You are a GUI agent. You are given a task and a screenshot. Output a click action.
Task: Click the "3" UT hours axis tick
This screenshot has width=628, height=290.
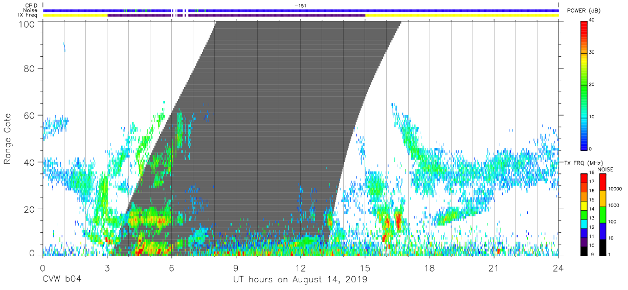coord(107,267)
